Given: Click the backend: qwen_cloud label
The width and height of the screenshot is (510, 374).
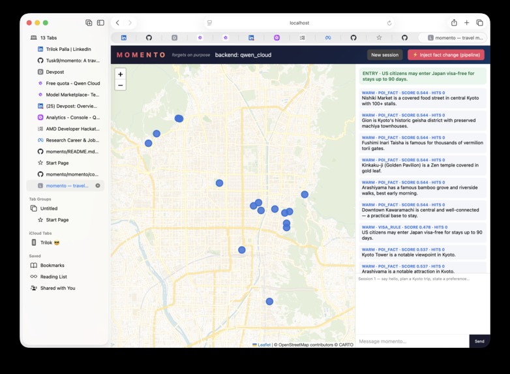Looking at the screenshot, I should [x=243, y=55].
